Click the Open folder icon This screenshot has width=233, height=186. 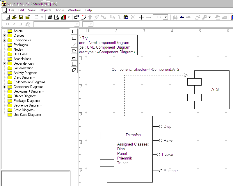click(x=14, y=17)
